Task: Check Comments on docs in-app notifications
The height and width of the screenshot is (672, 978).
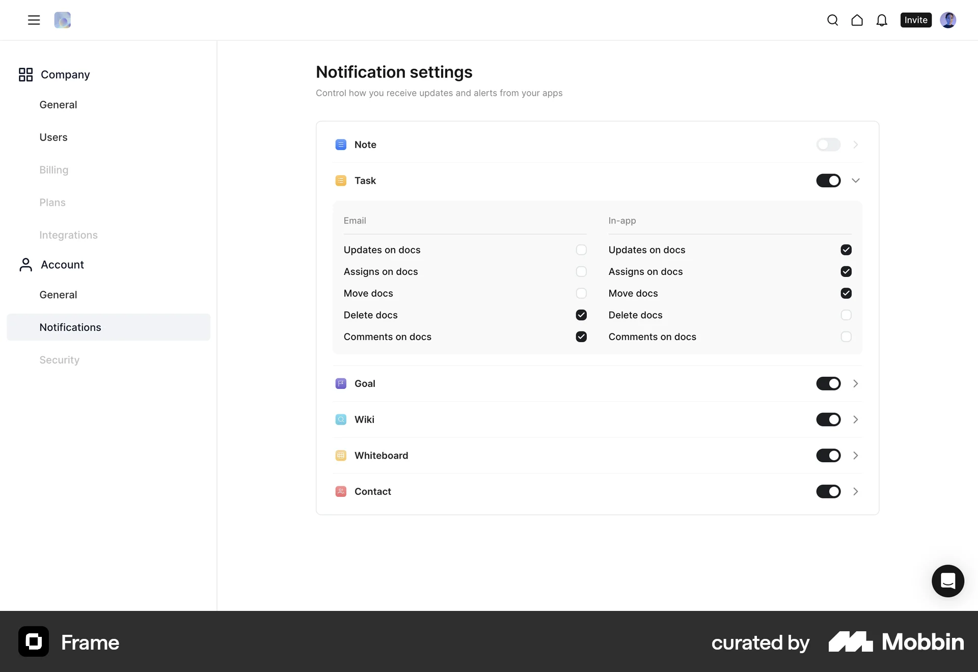Action: [x=846, y=337]
